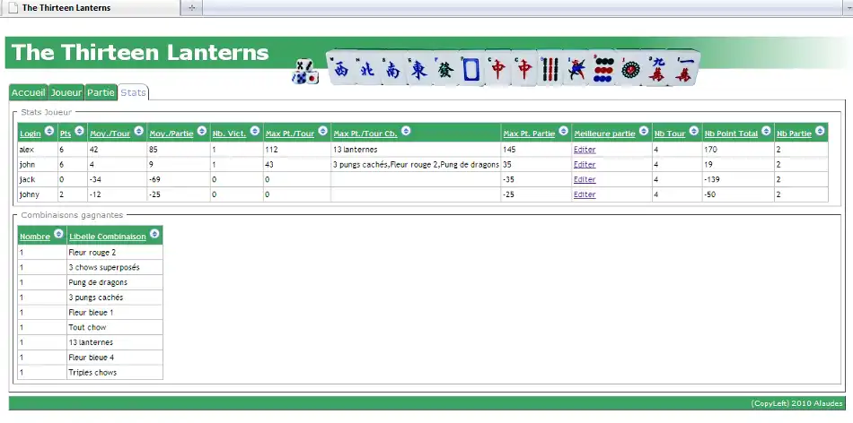This screenshot has width=853, height=423.
Task: Select the alex login cell
Action: (x=38, y=150)
